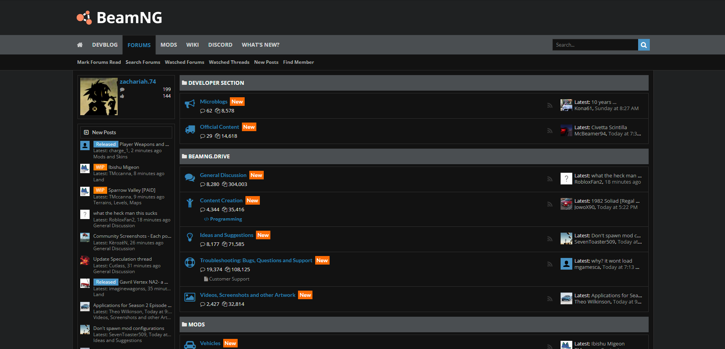Viewport: 725px width, 349px height.
Task: Open RSS feed for Videos, Screenshots forum
Action: coord(550,299)
